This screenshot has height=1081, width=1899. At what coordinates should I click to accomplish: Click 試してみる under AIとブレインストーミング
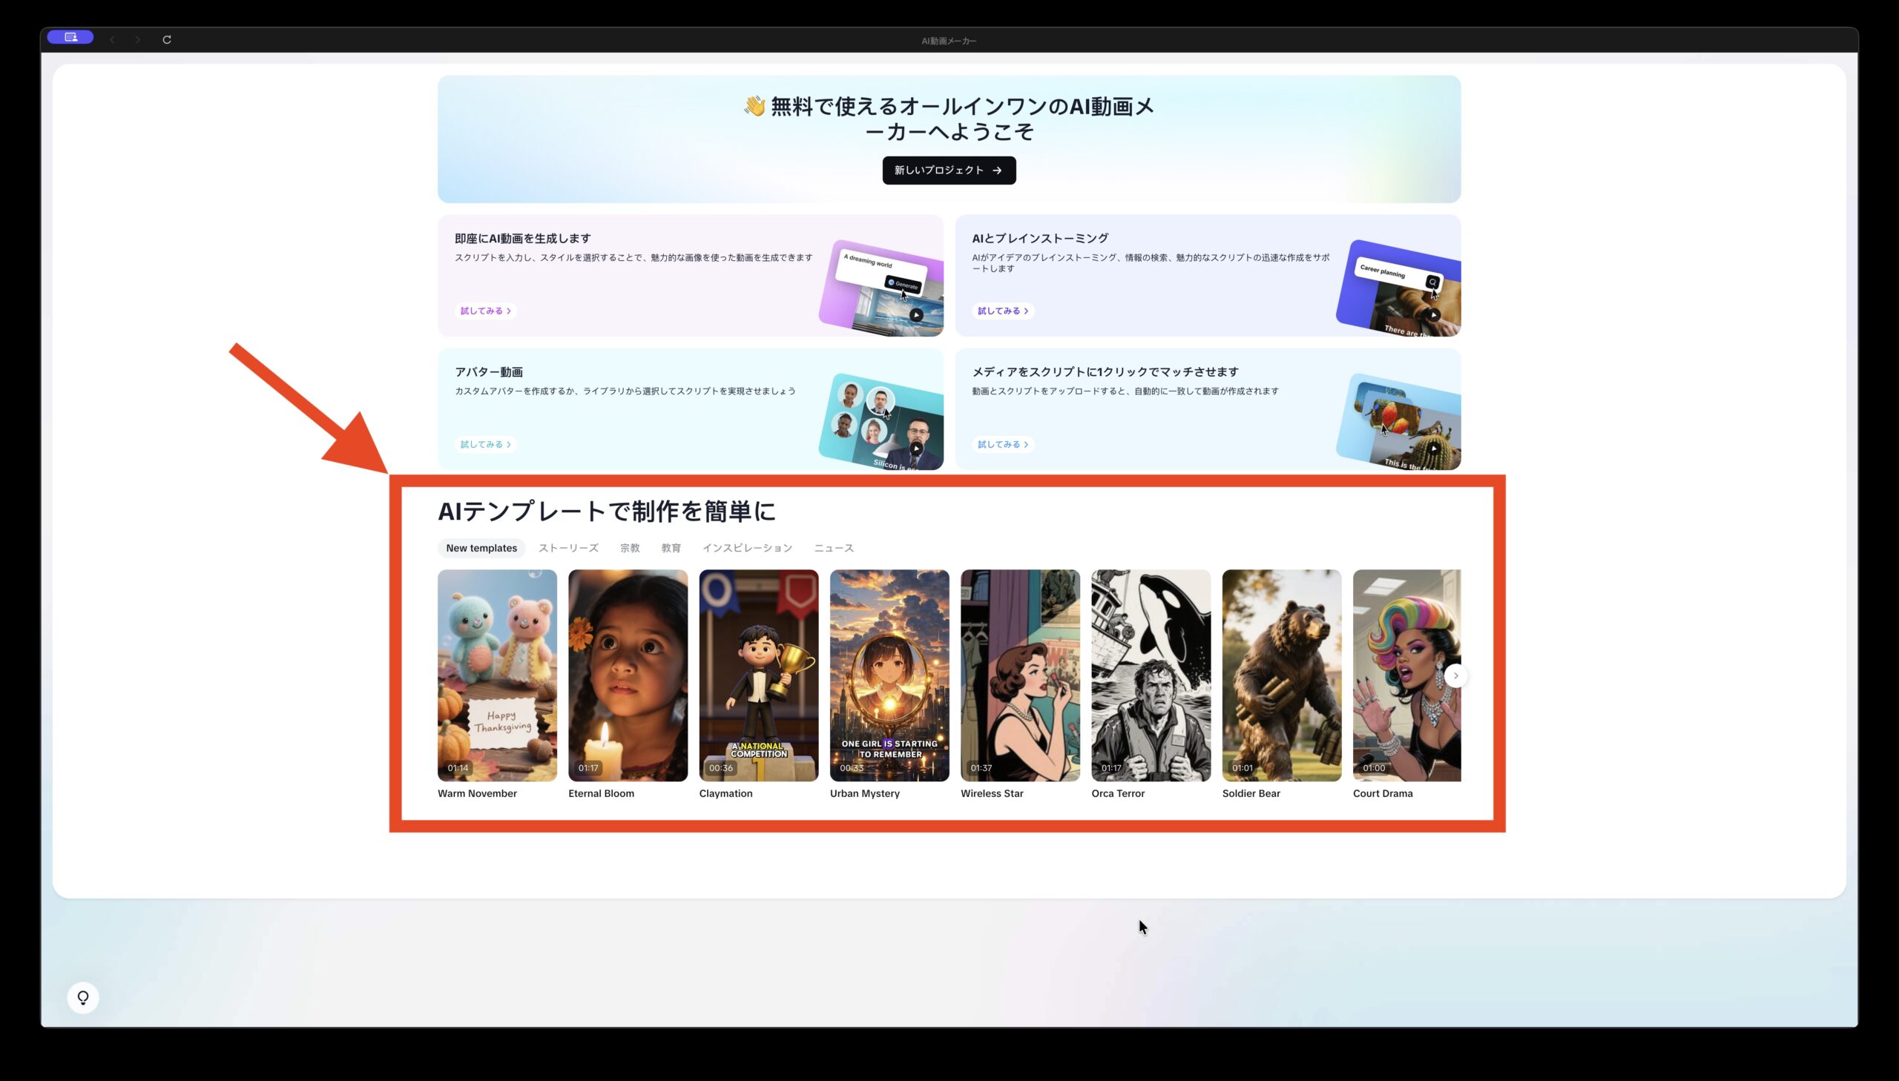coord(1003,311)
